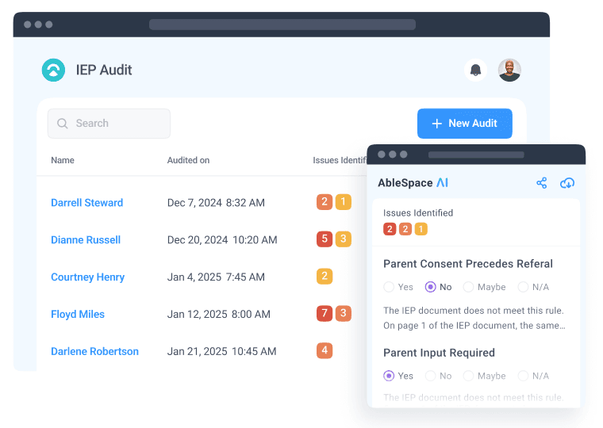Screen dimensions: 603x428
Task: Click the New Audit button
Action: (464, 124)
